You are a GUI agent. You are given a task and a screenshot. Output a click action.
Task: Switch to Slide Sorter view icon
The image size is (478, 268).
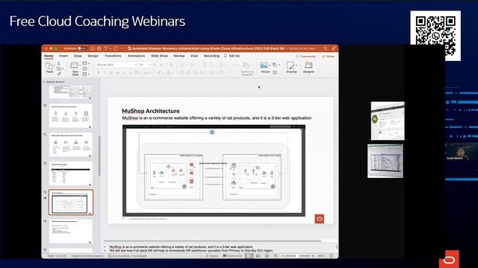(x=258, y=256)
